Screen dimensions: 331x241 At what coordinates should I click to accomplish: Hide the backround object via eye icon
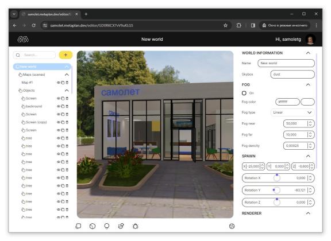(x=59, y=106)
